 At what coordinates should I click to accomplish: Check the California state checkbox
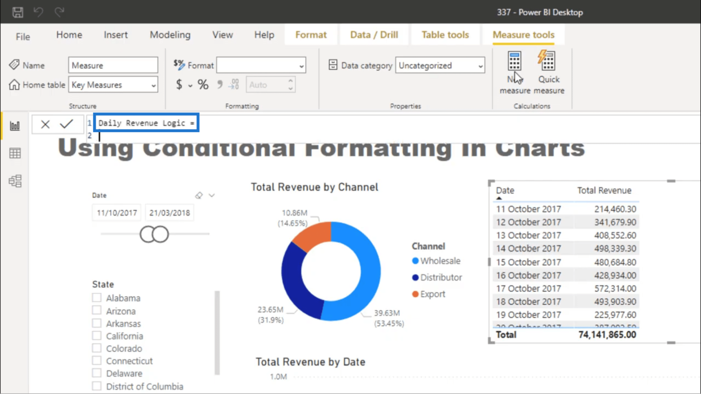coord(97,336)
